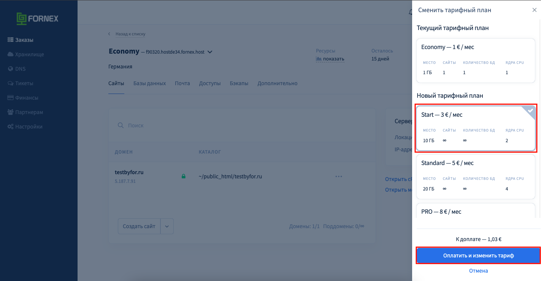The height and width of the screenshot is (281, 541).
Task: Switch to the Базы данных tab
Action: 149,83
